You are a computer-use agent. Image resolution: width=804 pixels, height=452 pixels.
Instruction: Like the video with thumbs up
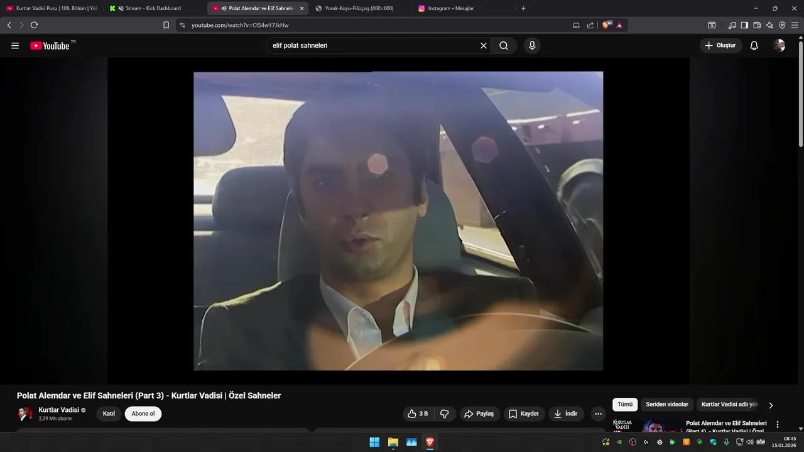pyautogui.click(x=418, y=414)
